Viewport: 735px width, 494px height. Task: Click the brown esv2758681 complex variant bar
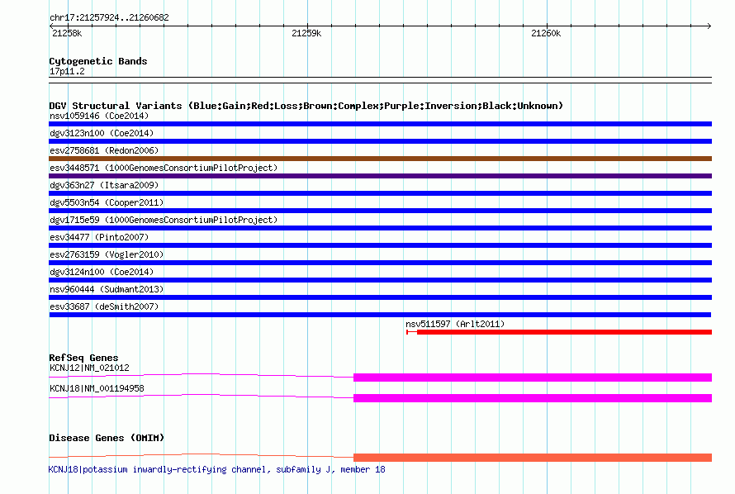[380, 159]
